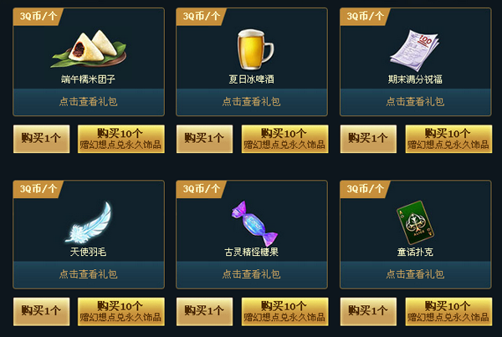View gift pack for 端午糯米团子
The height and width of the screenshot is (337, 502).
pyautogui.click(x=89, y=102)
